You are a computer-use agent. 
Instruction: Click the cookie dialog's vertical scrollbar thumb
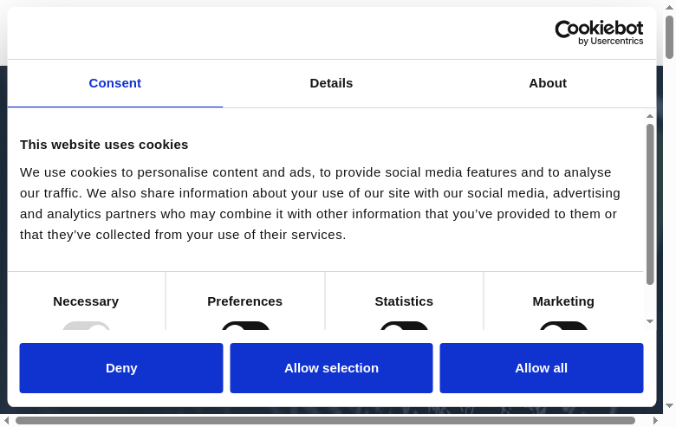coord(650,204)
